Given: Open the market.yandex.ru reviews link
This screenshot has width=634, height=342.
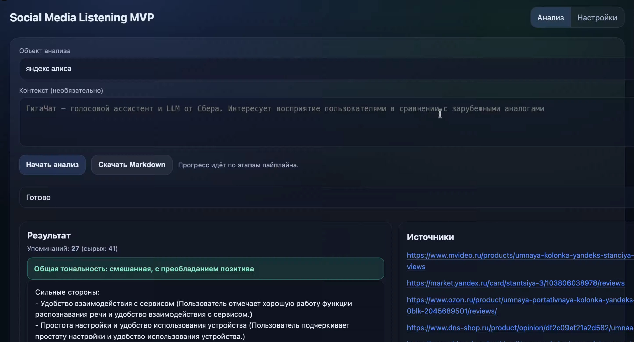Looking at the screenshot, I should tap(516, 283).
